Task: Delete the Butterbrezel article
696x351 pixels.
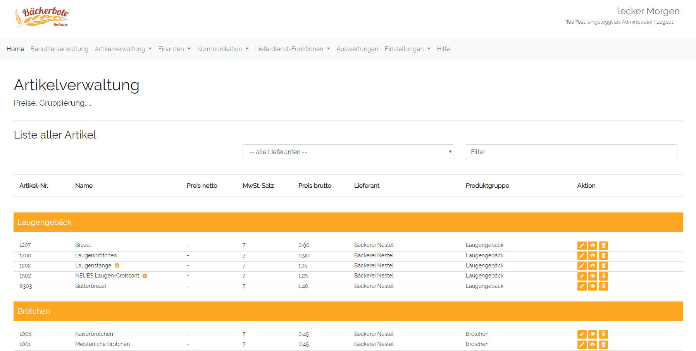Action: click(603, 286)
